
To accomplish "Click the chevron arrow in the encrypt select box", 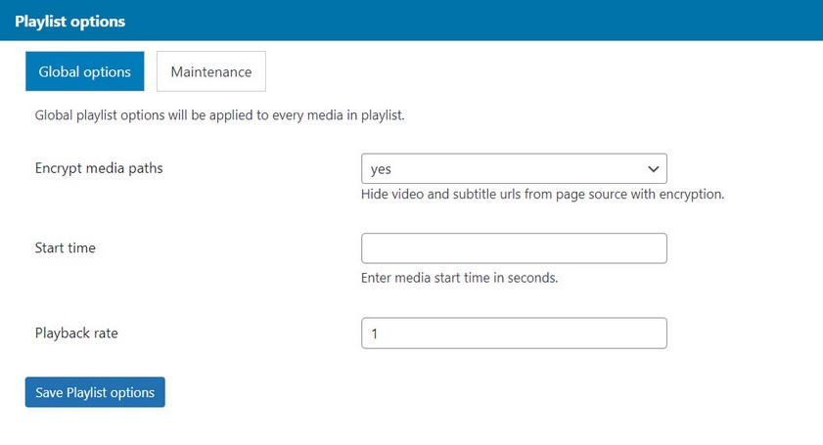I will (654, 168).
